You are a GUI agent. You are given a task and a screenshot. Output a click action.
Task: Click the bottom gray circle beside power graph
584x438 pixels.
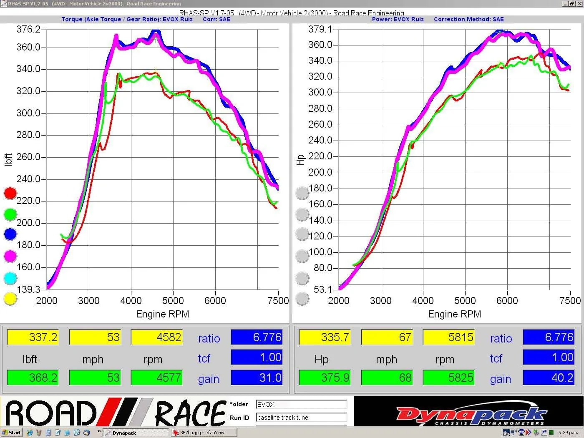tap(302, 299)
